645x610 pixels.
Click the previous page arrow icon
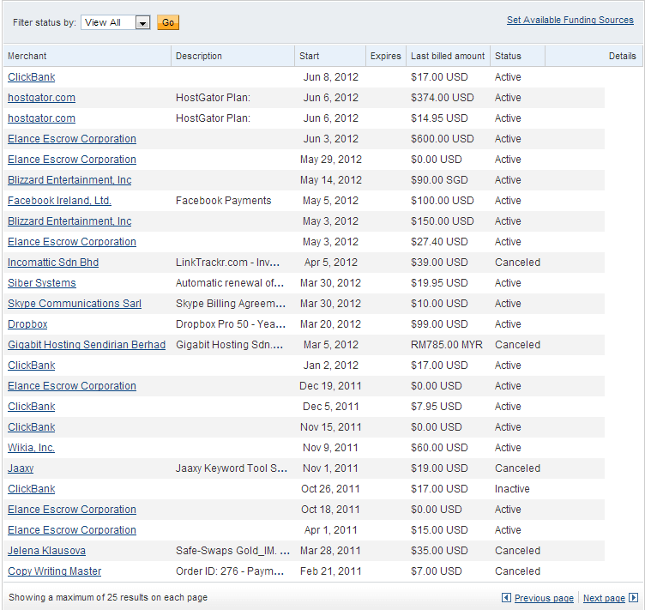coord(506,598)
